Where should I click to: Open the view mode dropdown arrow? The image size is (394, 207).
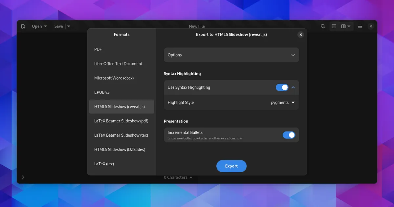tap(349, 26)
